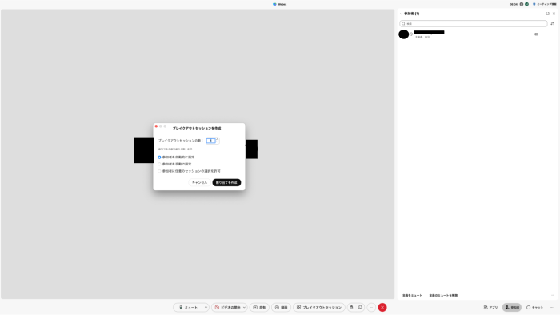Viewport: 560px width, 315px height.
Task: Click the 録画 record button
Action: (x=281, y=307)
